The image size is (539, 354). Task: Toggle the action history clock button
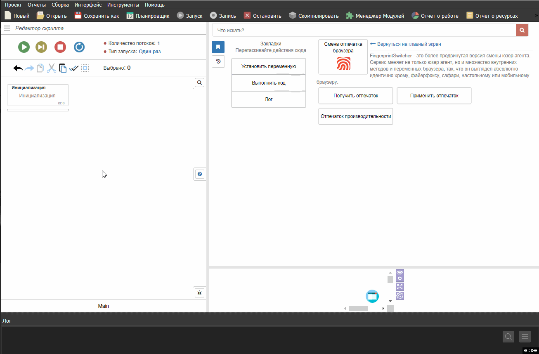click(218, 61)
